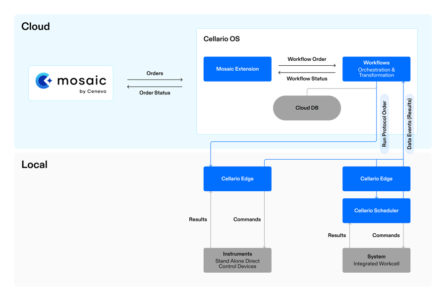The width and height of the screenshot is (446, 301).
Task: Click 'Commands' label above System box
Action: coord(386,235)
